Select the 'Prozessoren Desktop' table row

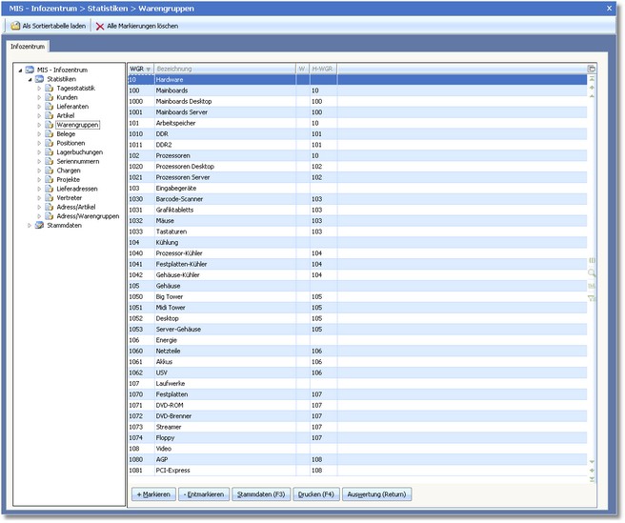tap(185, 166)
